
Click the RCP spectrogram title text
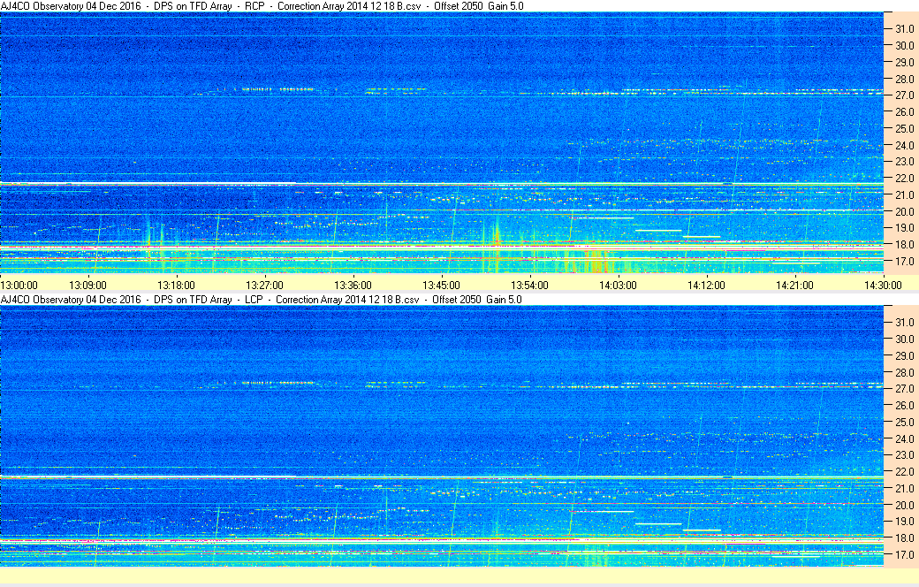(x=262, y=6)
